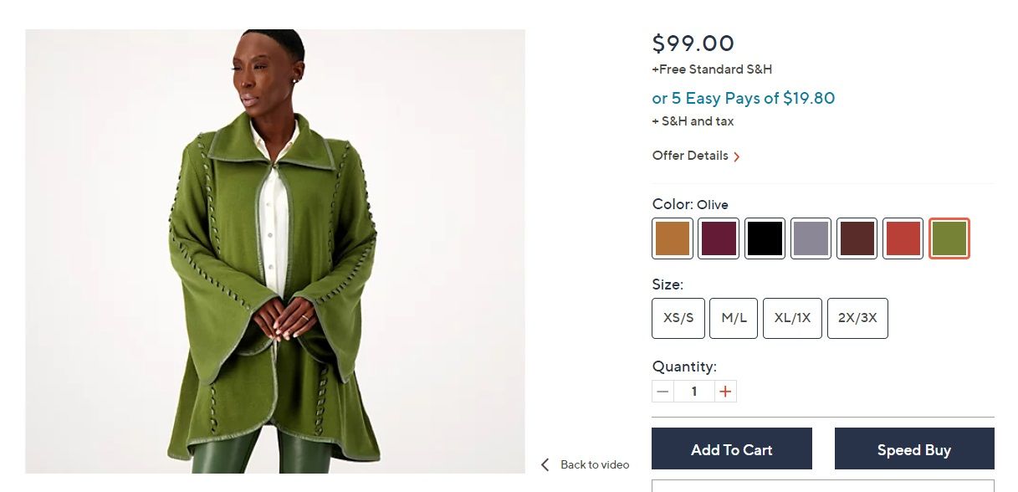The width and height of the screenshot is (1018, 492).
Task: Select size XS/S
Action: point(678,318)
